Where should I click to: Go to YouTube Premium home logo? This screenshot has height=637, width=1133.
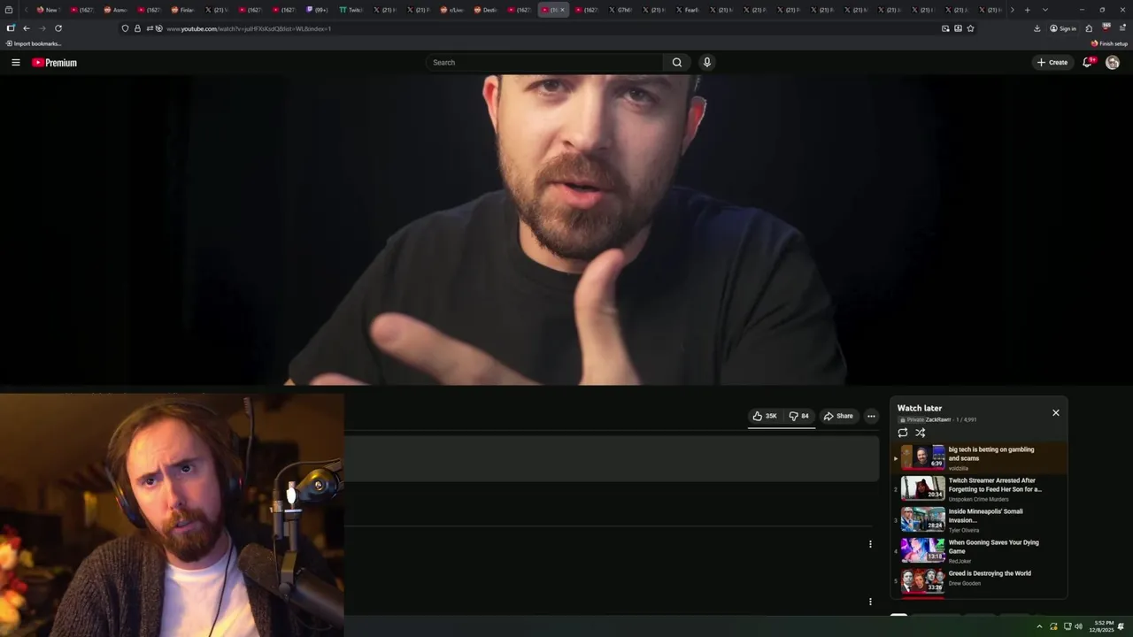(54, 63)
